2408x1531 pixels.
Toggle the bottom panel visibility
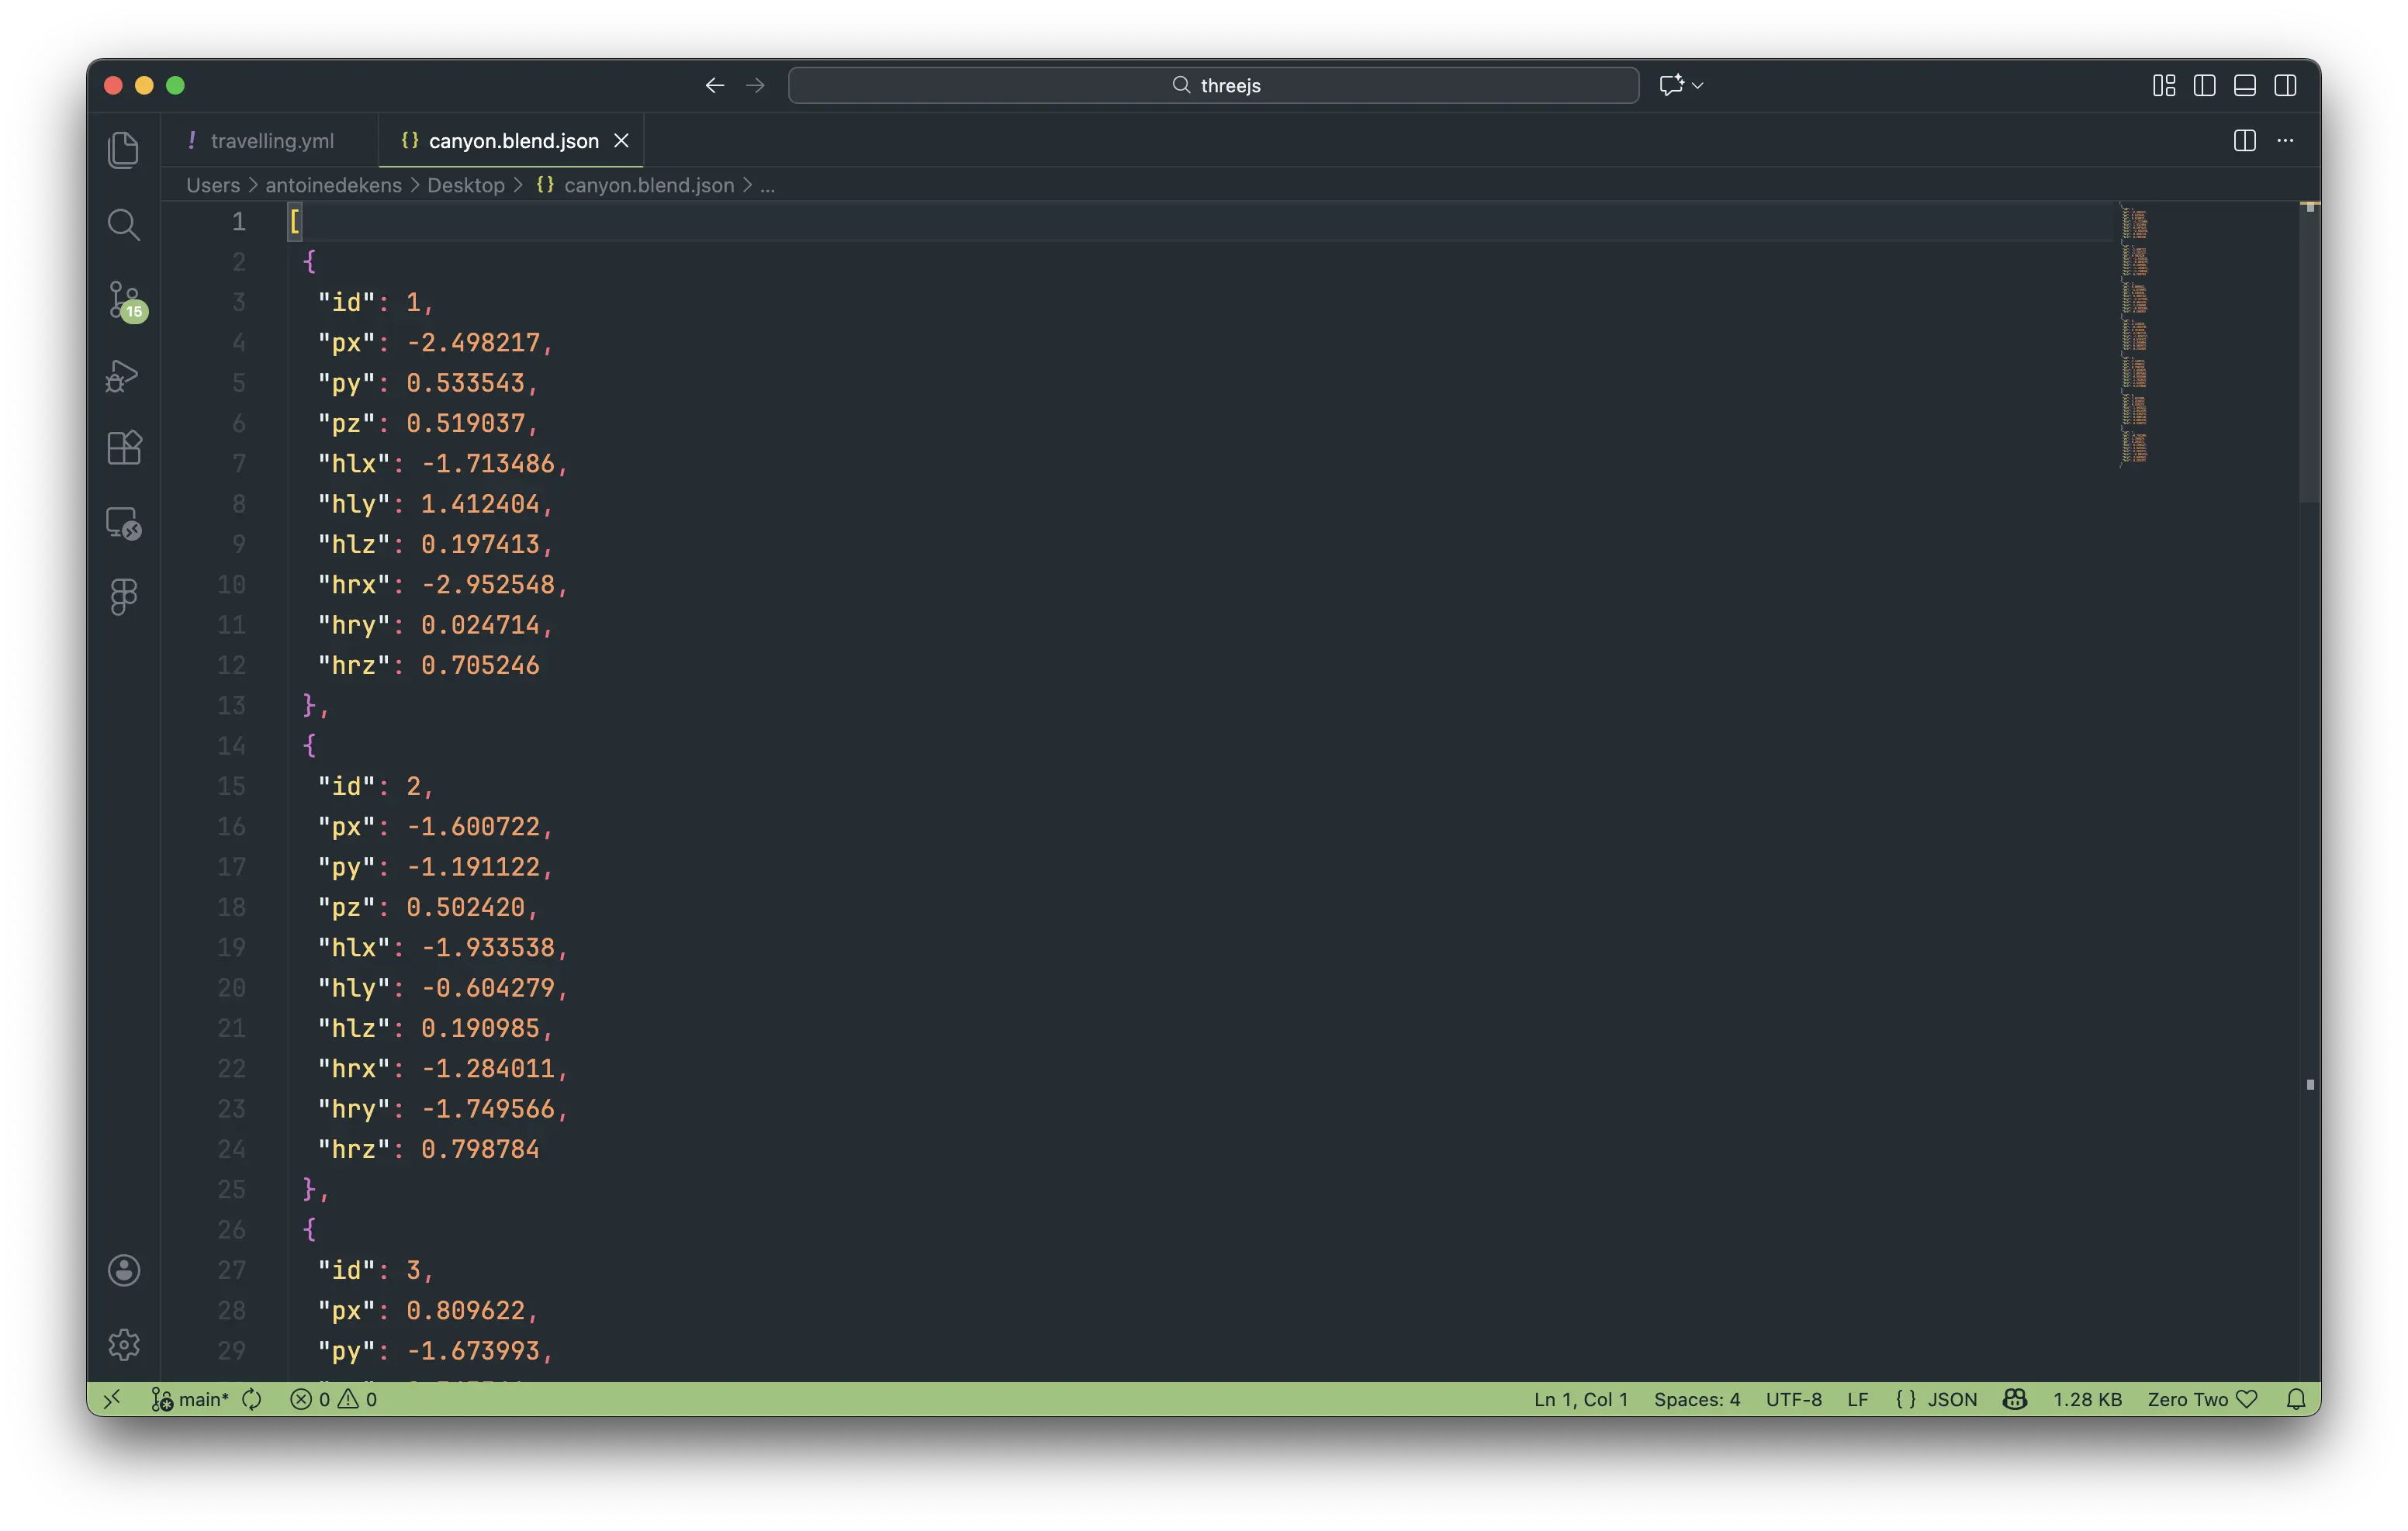pyautogui.click(x=2244, y=86)
